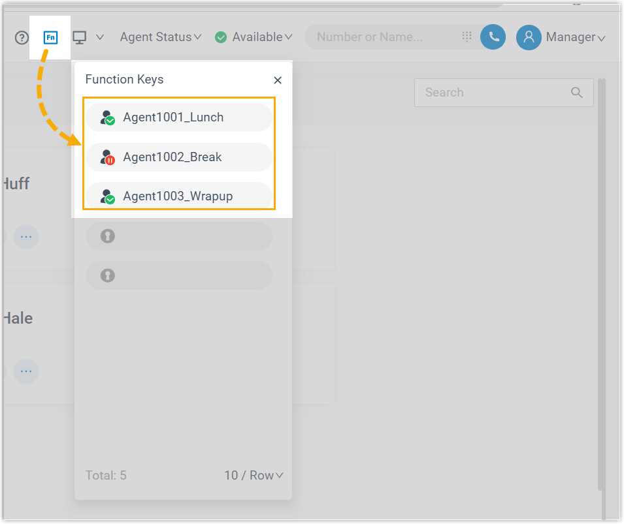
Task: Click the green Available status icon
Action: pos(221,37)
